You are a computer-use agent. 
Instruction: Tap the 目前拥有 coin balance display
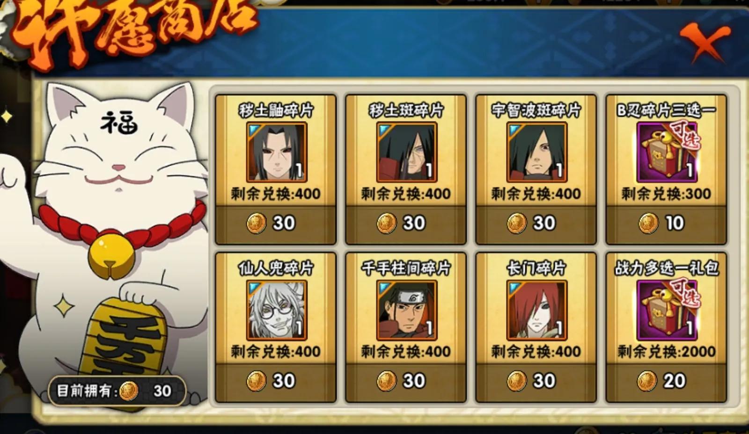(117, 391)
